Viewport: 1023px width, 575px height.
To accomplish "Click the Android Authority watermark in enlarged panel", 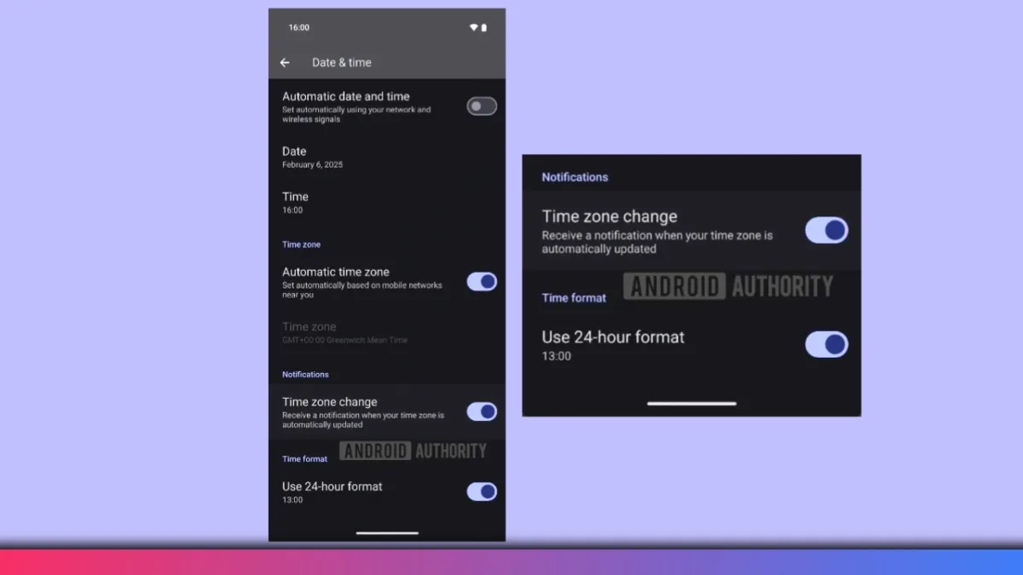I will point(728,286).
